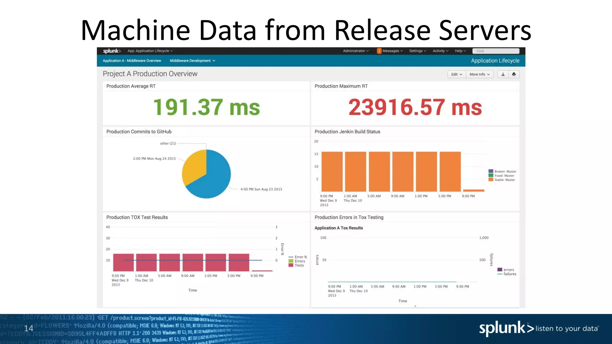The width and height of the screenshot is (612, 344).
Task: Click the Fixed: Master legend swatch
Action: click(x=491, y=176)
